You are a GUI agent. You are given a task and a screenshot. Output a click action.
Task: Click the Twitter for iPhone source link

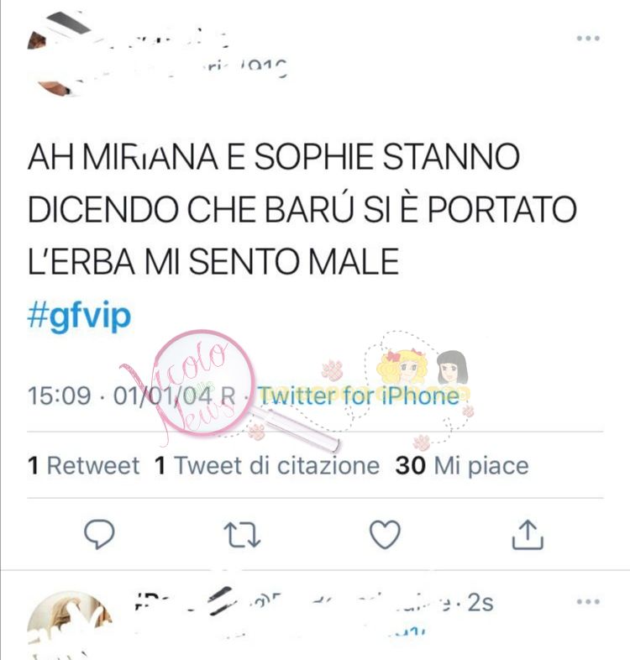359,395
